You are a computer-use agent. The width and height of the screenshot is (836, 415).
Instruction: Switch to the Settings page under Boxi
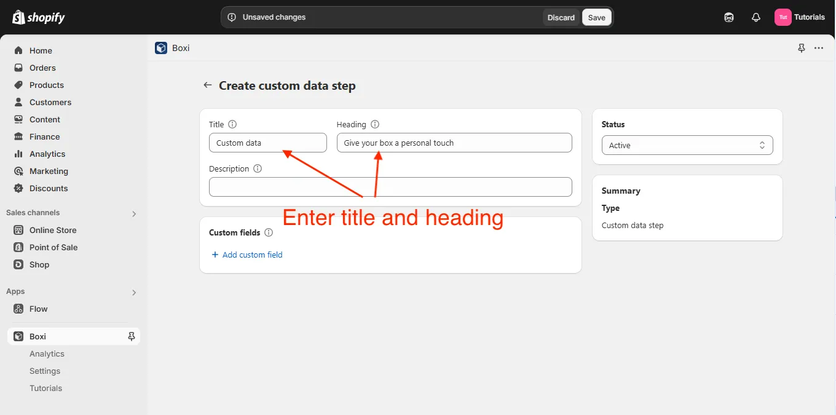(x=44, y=371)
